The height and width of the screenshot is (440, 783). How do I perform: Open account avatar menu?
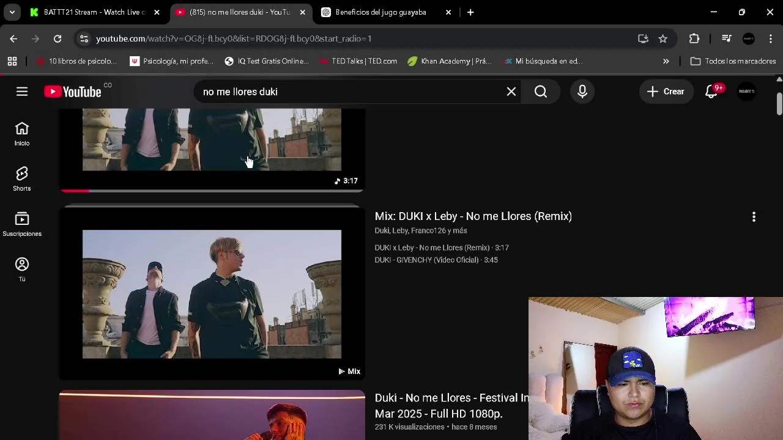click(x=746, y=92)
